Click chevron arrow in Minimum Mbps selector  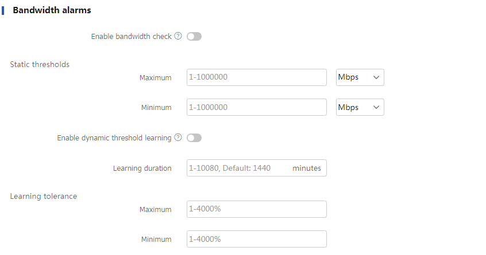tap(376, 107)
